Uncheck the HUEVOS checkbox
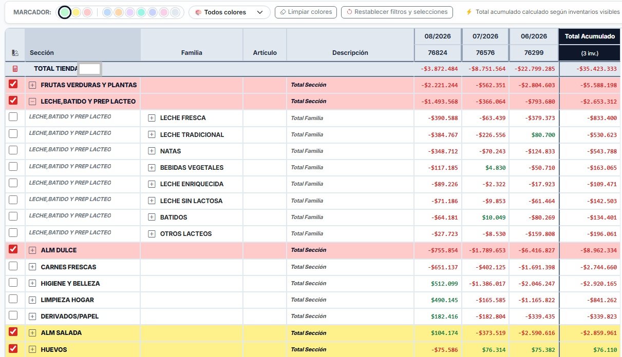The height and width of the screenshot is (357, 622). point(13,349)
